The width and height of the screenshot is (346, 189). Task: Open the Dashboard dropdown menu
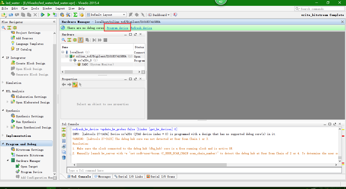click(x=159, y=15)
